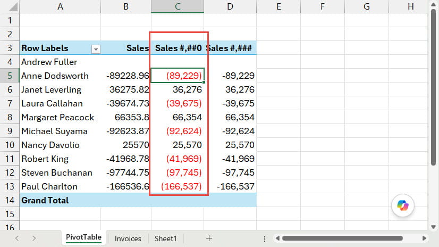Screen dimensions: 439x247
Task: Select column F header
Action: [x=323, y=6]
